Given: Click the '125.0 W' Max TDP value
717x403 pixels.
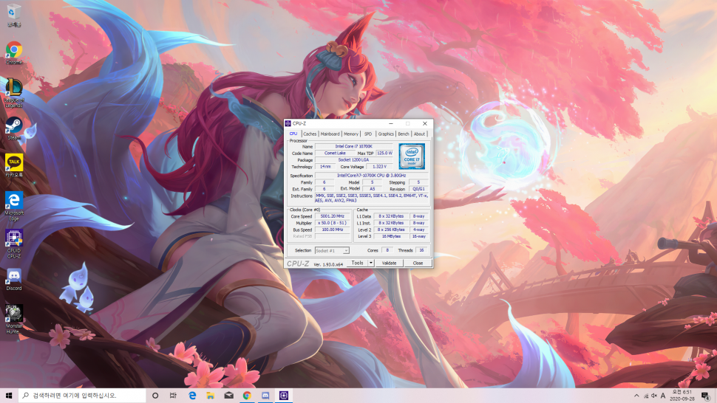Looking at the screenshot, I should click(x=384, y=154).
